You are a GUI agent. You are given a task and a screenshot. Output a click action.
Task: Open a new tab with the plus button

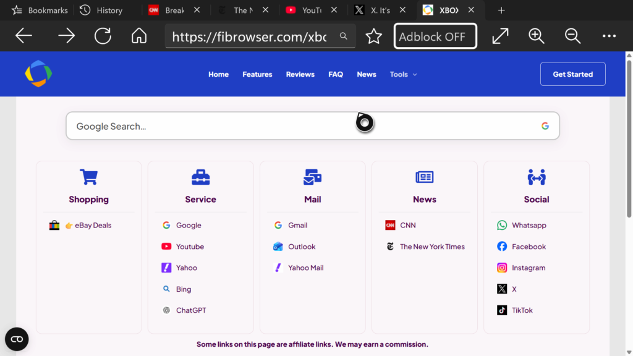[501, 11]
